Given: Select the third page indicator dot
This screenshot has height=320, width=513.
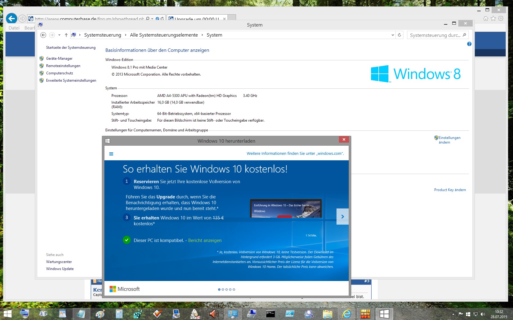Looking at the screenshot, I should click(227, 290).
